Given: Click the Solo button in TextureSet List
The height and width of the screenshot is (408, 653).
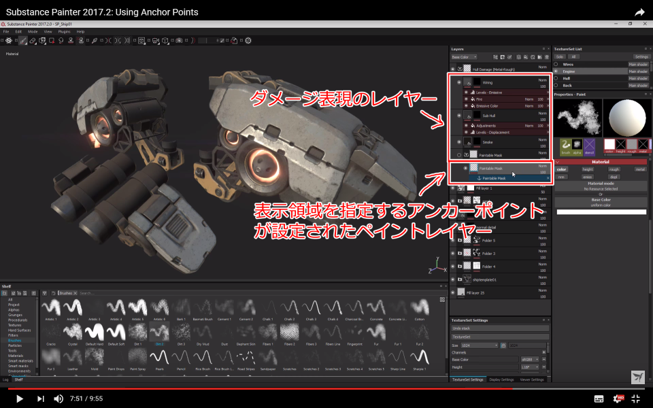Looking at the screenshot, I should tap(559, 56).
